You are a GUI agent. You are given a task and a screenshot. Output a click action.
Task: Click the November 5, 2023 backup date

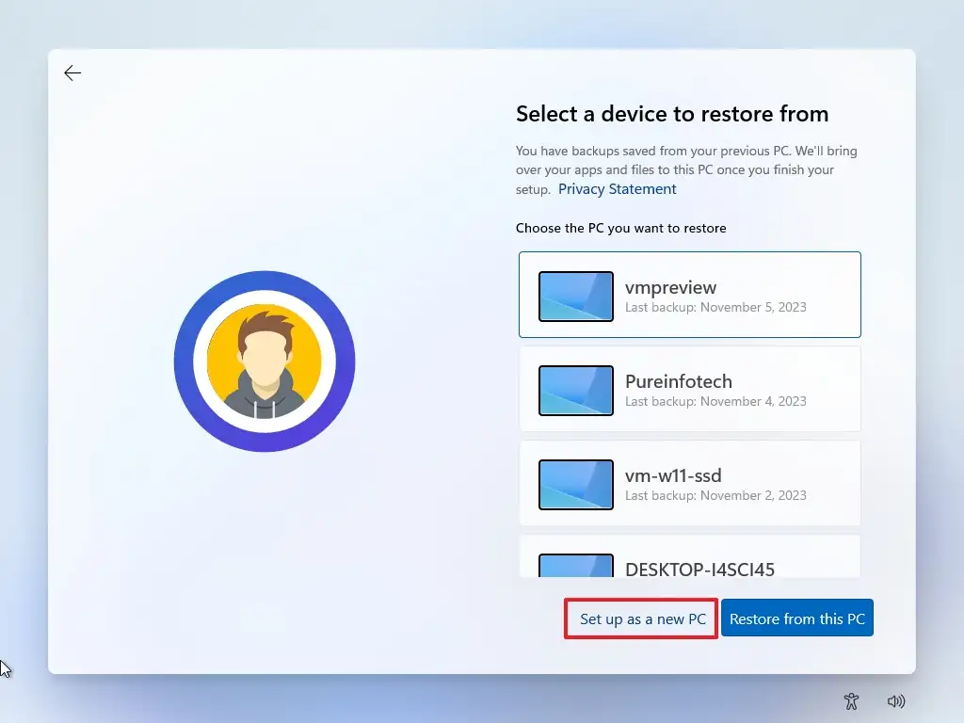click(715, 307)
